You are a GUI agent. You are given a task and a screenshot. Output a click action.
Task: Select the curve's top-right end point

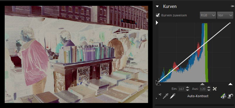230,23
